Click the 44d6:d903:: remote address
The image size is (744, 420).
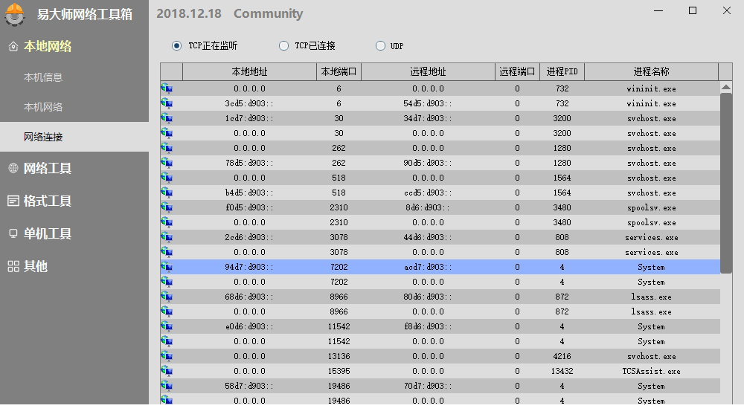(428, 237)
